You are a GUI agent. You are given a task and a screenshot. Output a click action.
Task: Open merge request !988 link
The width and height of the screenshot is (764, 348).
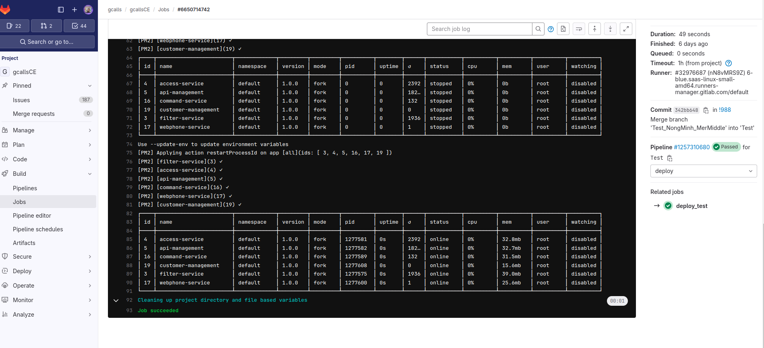pyautogui.click(x=725, y=110)
